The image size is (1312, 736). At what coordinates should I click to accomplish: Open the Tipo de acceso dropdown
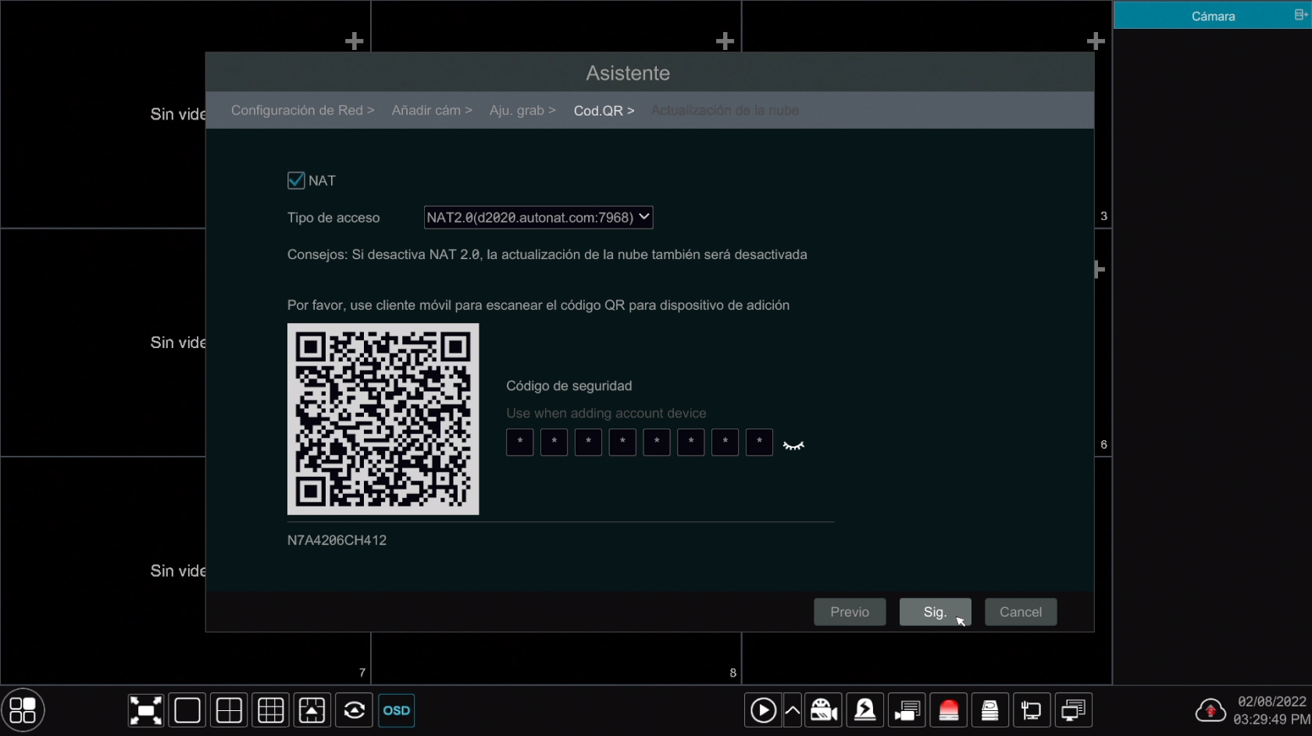click(538, 217)
